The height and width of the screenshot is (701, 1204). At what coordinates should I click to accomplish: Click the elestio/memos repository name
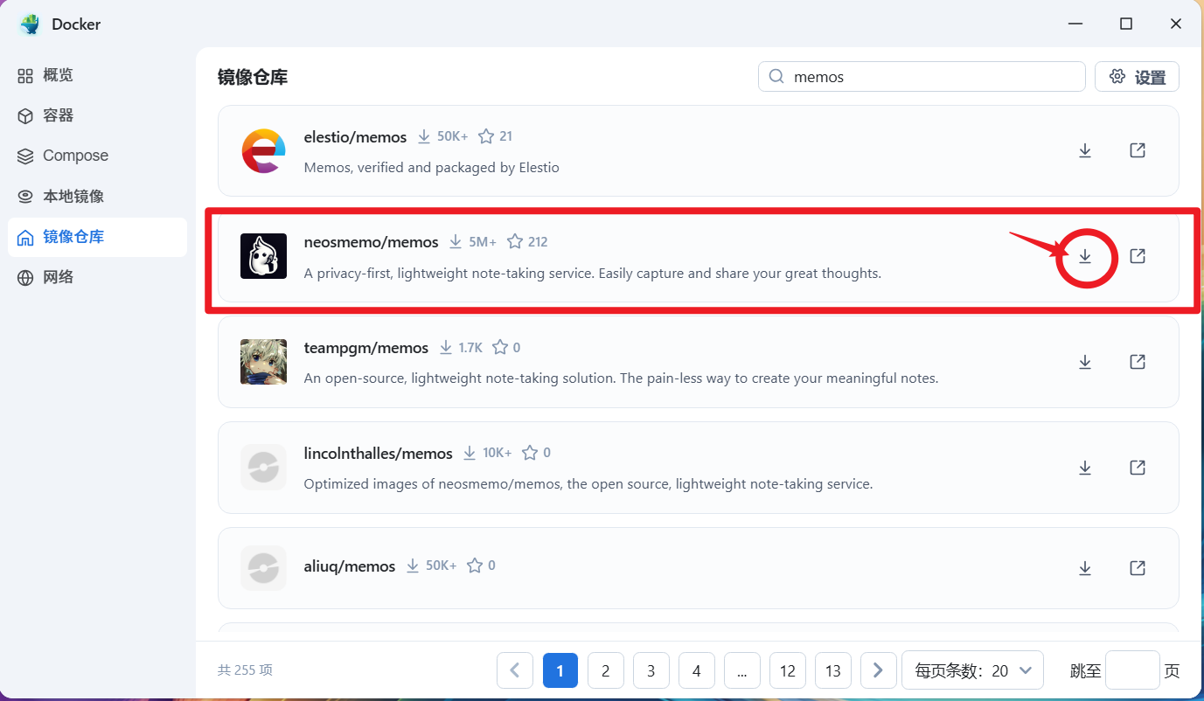click(355, 137)
